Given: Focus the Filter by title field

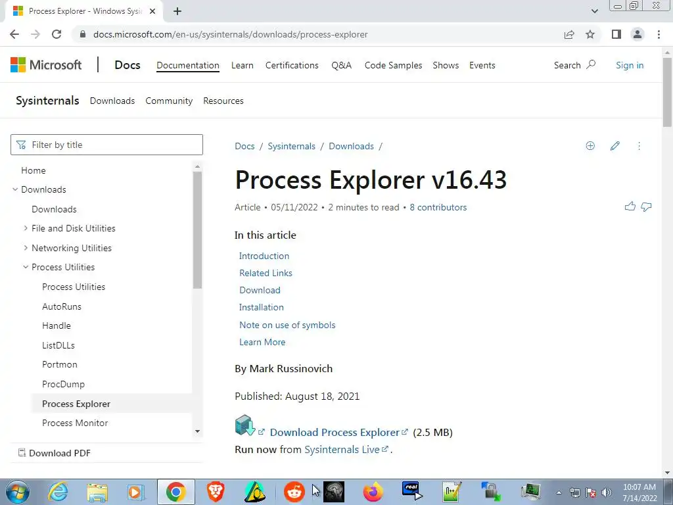Looking at the screenshot, I should click(x=106, y=145).
